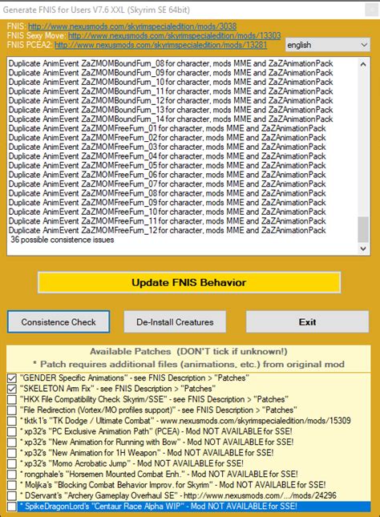This screenshot has height=517, width=380.
Task: Click the DServant's Archery Gameplay Overhaul text
Action: tap(178, 495)
